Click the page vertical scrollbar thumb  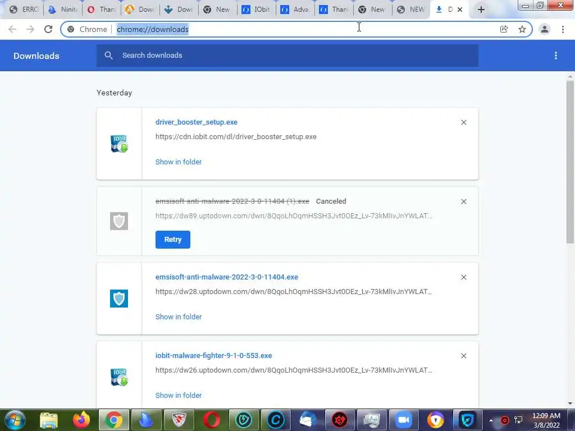(x=570, y=161)
